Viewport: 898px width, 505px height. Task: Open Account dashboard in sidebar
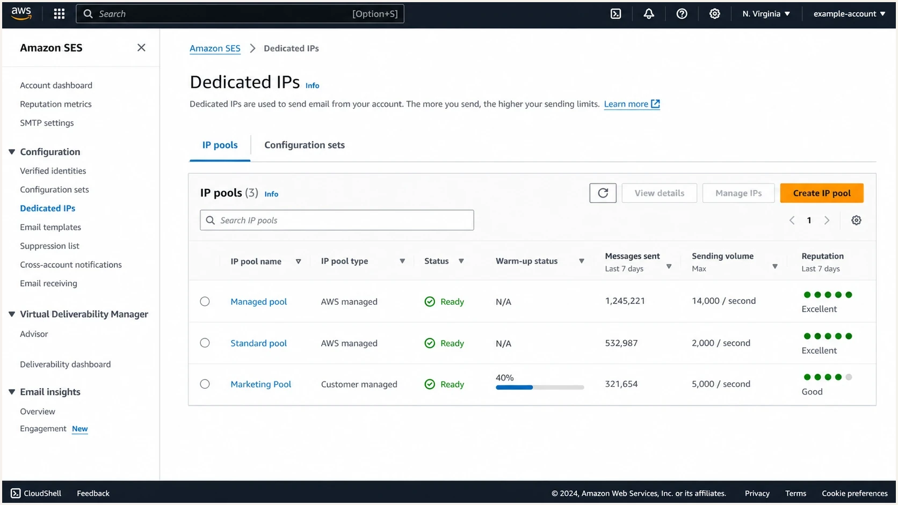click(x=56, y=85)
